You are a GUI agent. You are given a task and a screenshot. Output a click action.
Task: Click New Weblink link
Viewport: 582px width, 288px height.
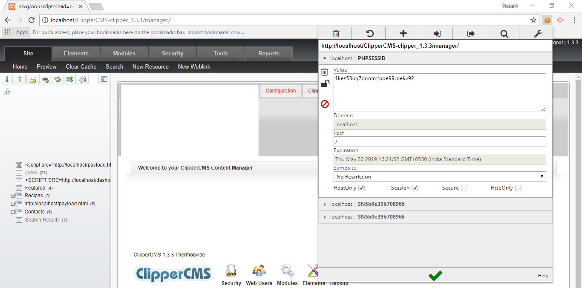[x=194, y=66]
